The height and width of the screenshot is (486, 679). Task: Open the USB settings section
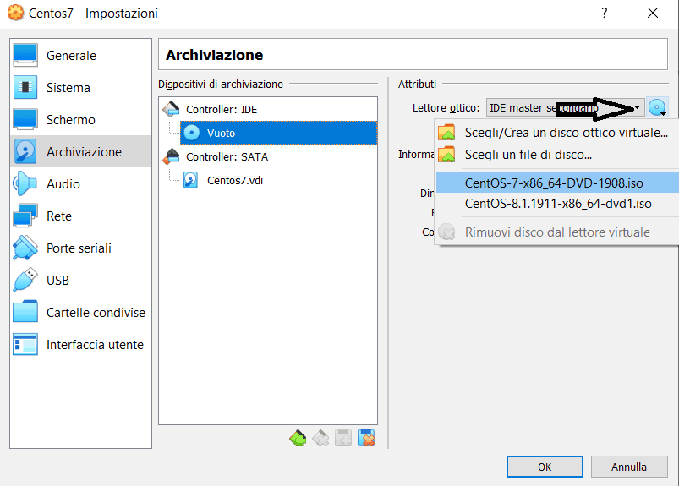click(80, 280)
